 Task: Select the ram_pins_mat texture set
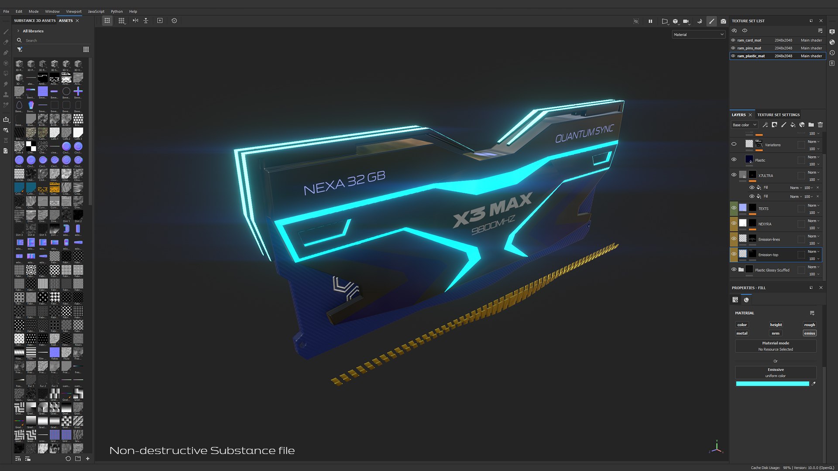click(777, 48)
